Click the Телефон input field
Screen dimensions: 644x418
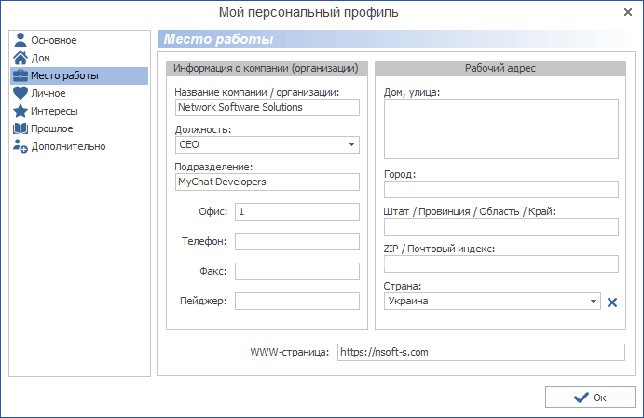(296, 241)
